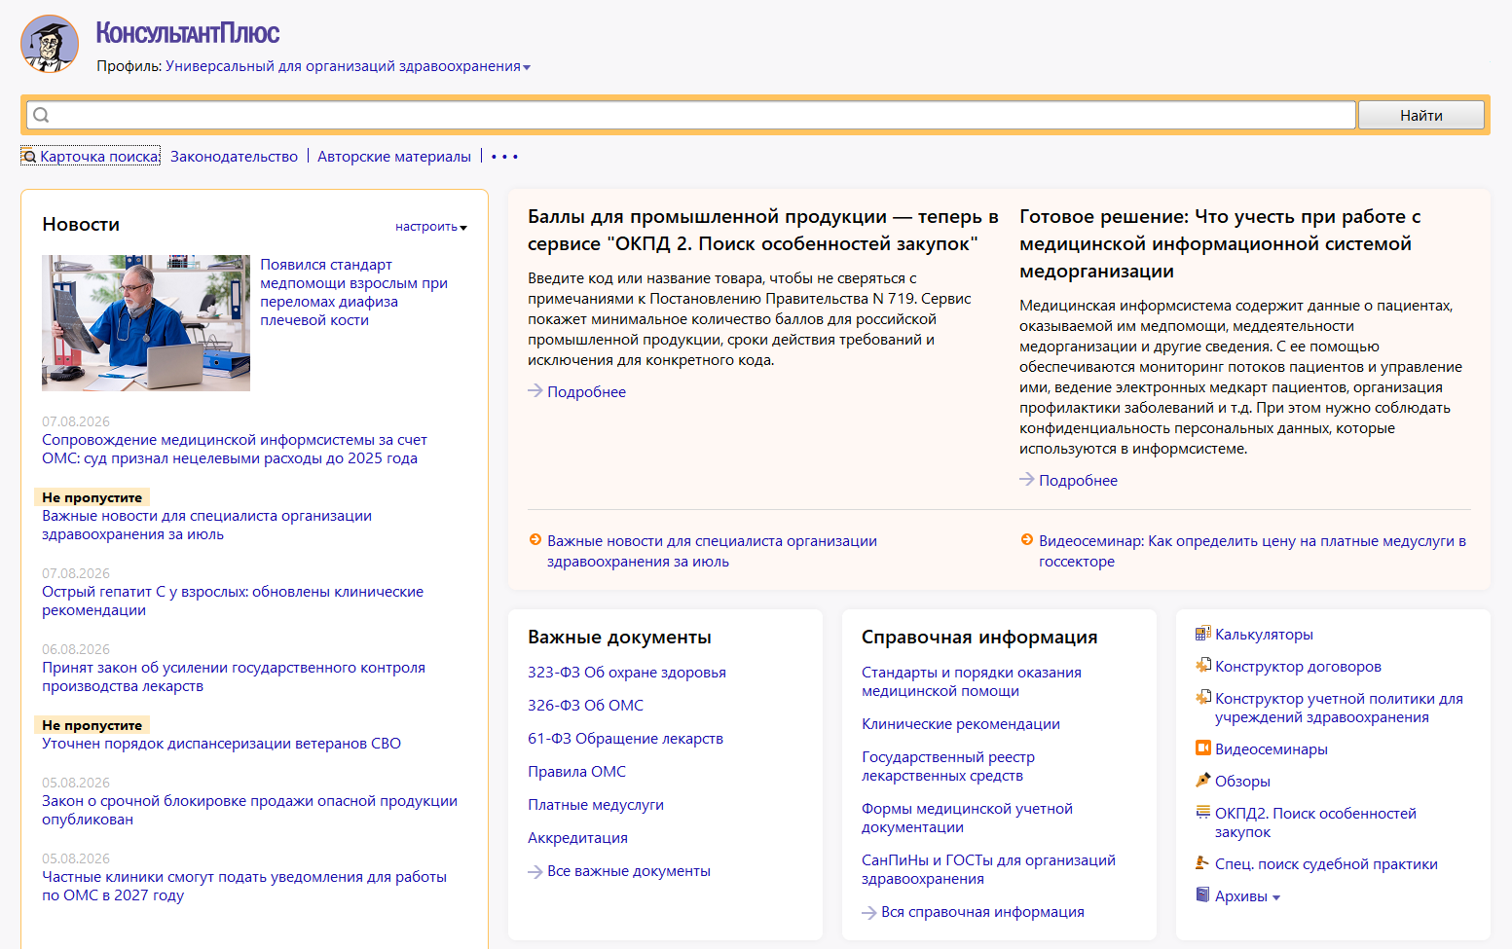Open Острый гепатит С clinical recommendations news
1512x949 pixels.
pyautogui.click(x=233, y=601)
